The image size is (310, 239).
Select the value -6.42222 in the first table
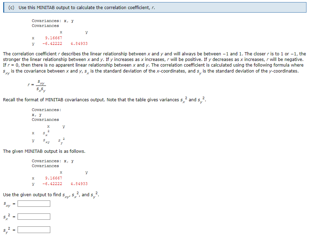[52, 43]
